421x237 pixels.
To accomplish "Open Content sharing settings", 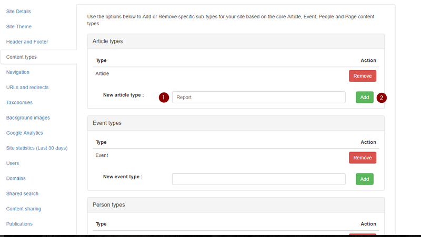I will point(24,209).
